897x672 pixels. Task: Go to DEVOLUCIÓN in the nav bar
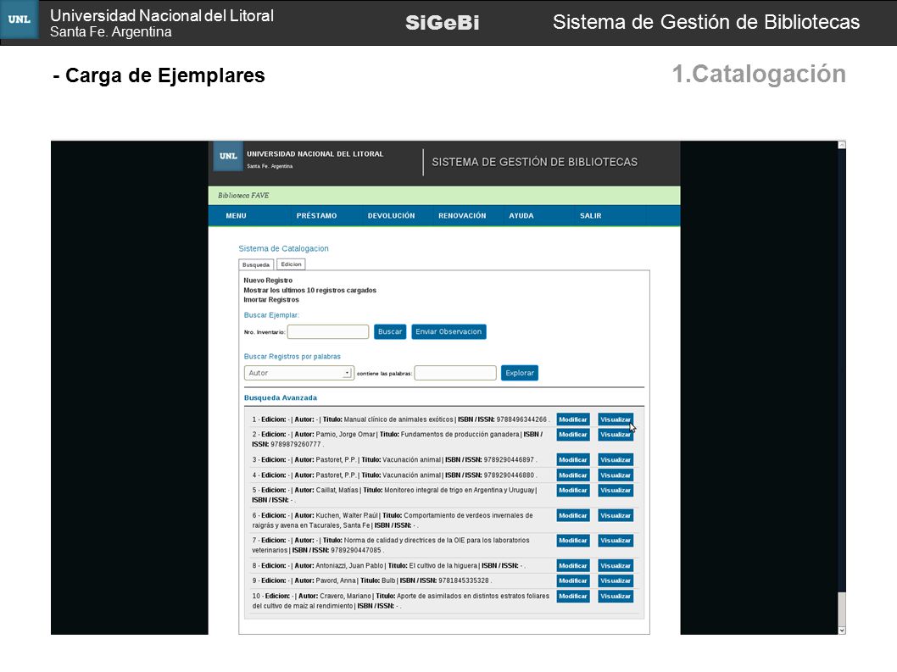click(x=392, y=215)
